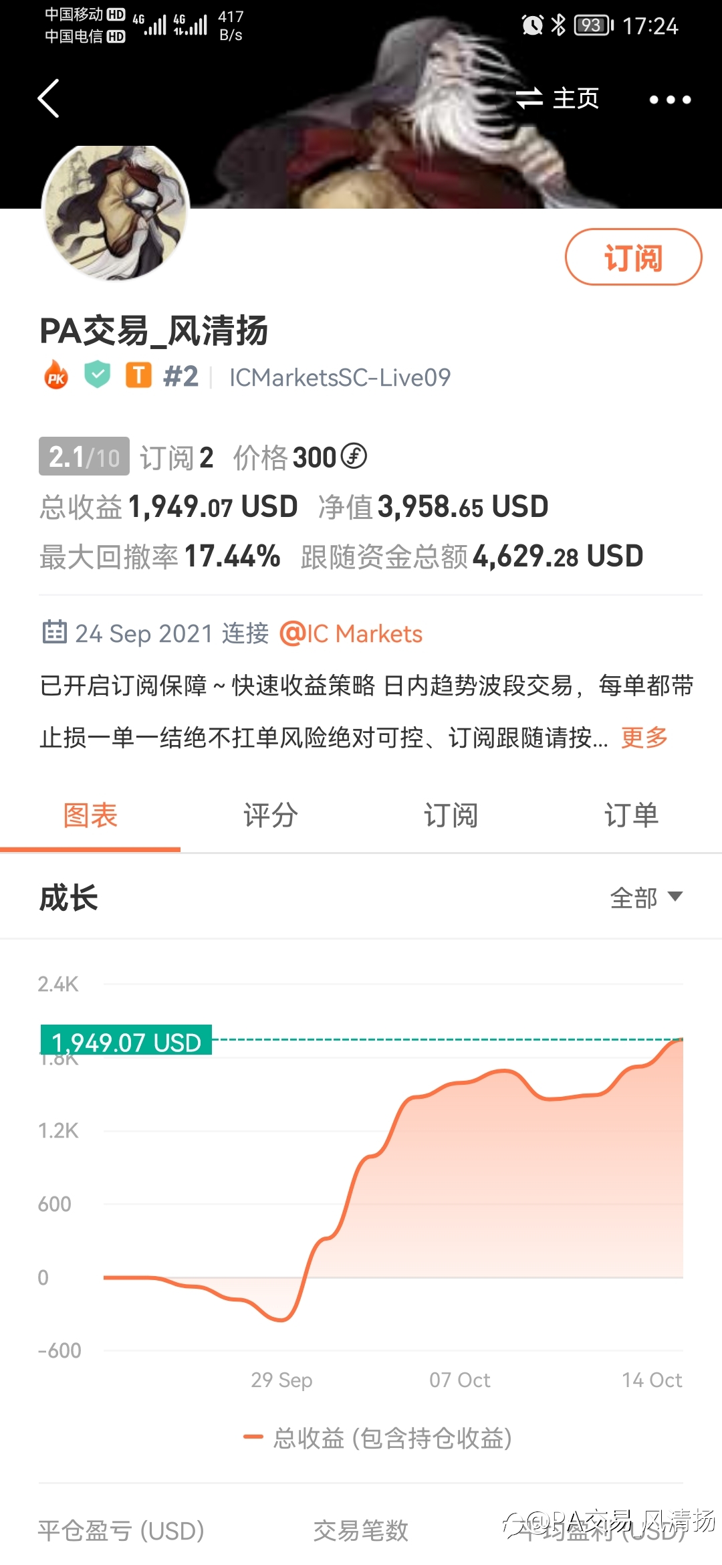
Task: Tap the orange T trader badge
Action: point(139,376)
